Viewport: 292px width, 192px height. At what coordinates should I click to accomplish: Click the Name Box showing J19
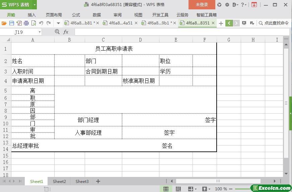click(19, 32)
